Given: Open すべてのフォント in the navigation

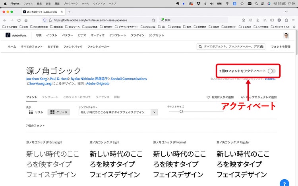Looking at the screenshot, I should coord(32,47).
